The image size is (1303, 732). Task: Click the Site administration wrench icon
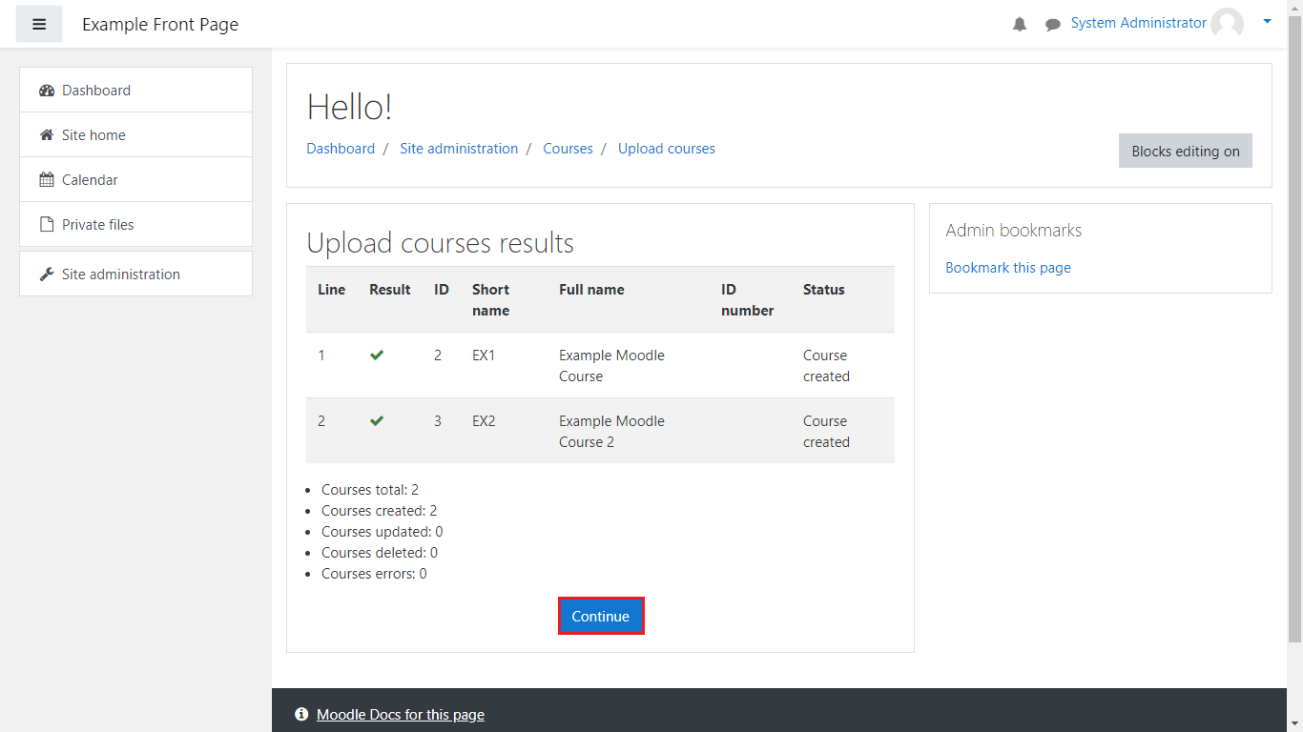click(x=47, y=274)
